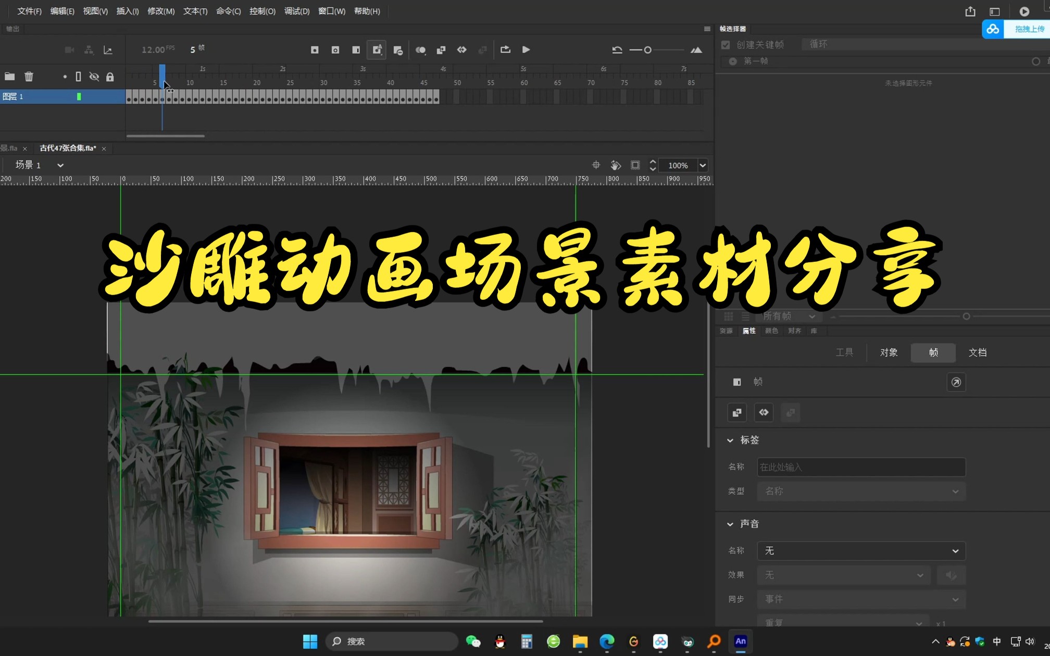
Task: Click the layer depth graph icon
Action: coord(108,50)
